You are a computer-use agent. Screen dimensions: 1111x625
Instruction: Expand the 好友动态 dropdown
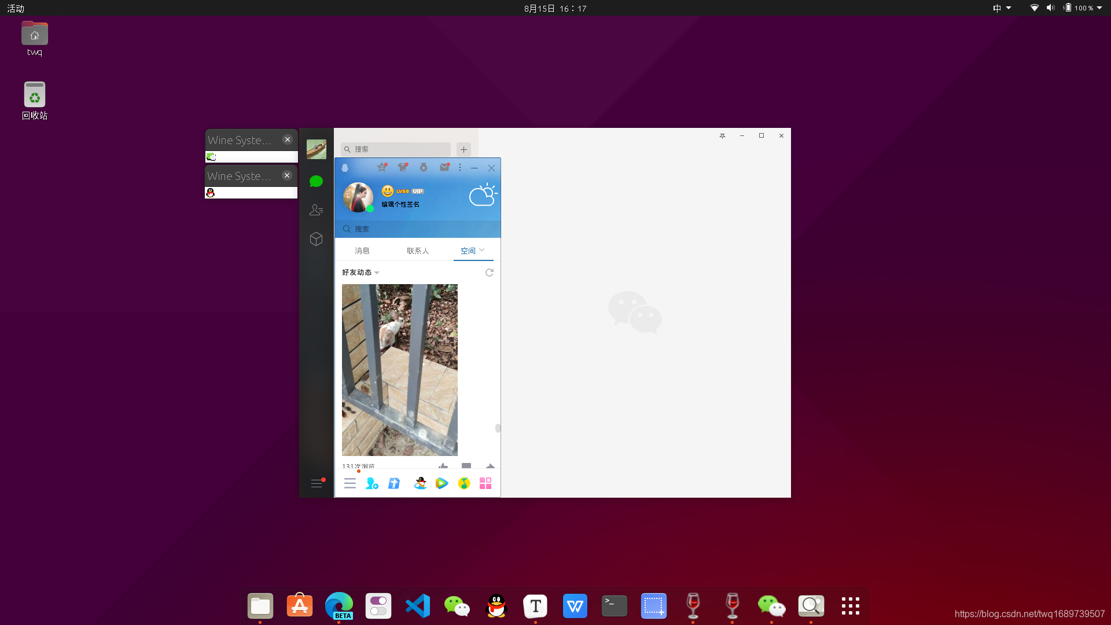point(377,273)
